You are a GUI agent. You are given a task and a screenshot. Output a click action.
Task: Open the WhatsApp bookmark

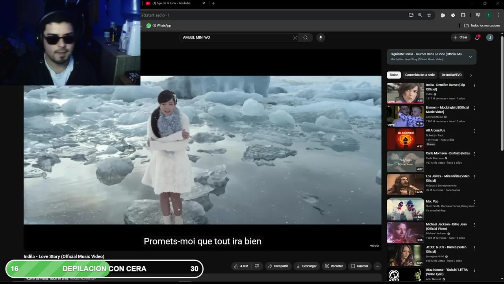click(x=159, y=25)
